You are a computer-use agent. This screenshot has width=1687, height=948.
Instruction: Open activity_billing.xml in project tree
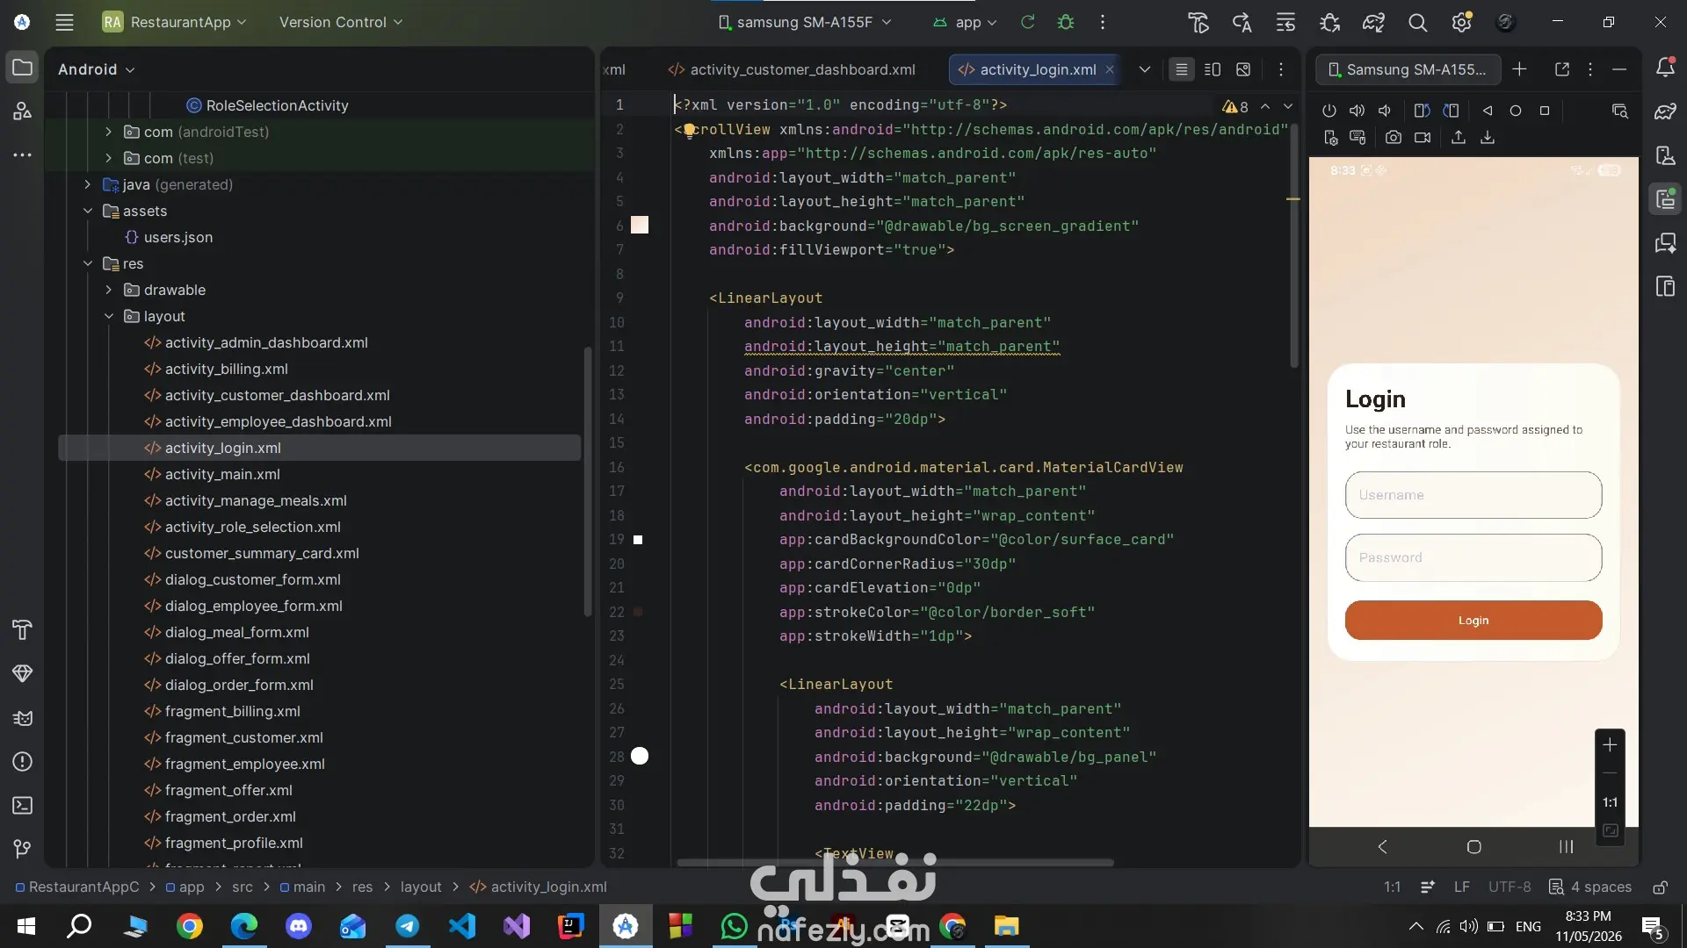pyautogui.click(x=226, y=369)
